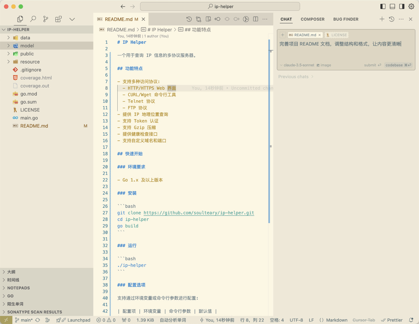The image size is (419, 324).
Task: Click the chat message input text
Action: tap(340, 44)
